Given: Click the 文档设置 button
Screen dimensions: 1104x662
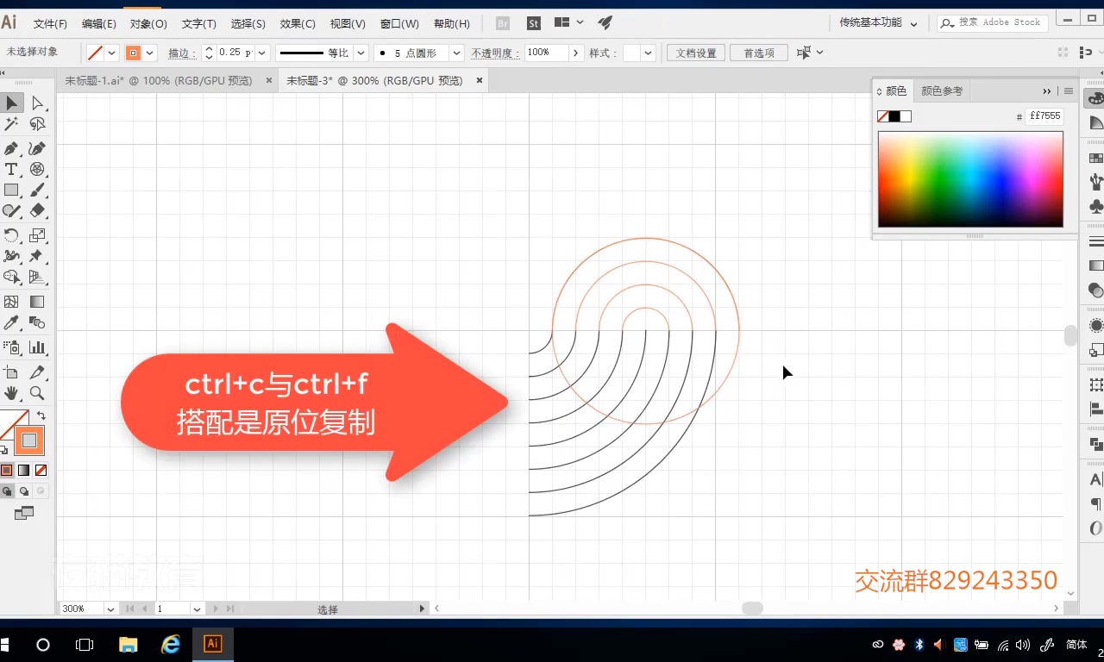Looking at the screenshot, I should click(x=695, y=53).
